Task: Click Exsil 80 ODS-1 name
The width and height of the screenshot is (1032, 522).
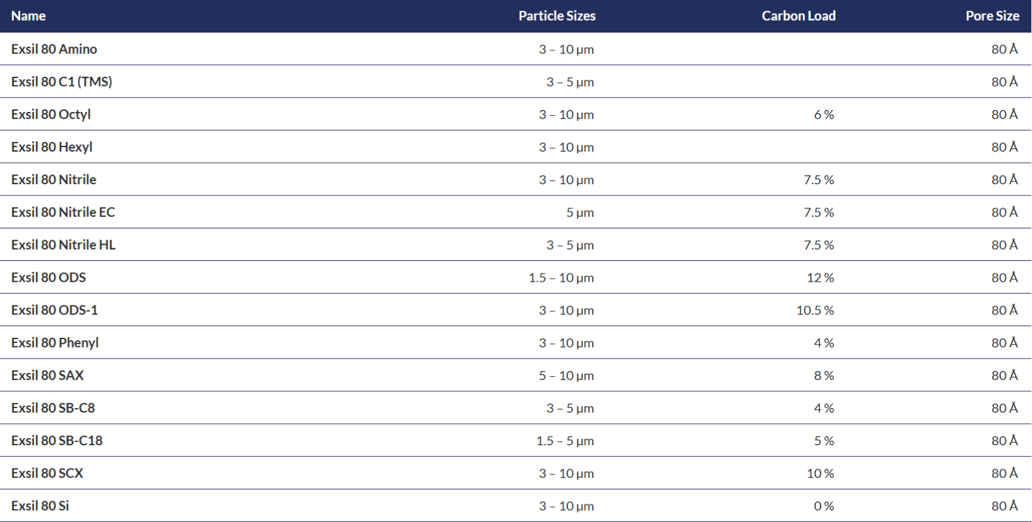Action: [55, 310]
